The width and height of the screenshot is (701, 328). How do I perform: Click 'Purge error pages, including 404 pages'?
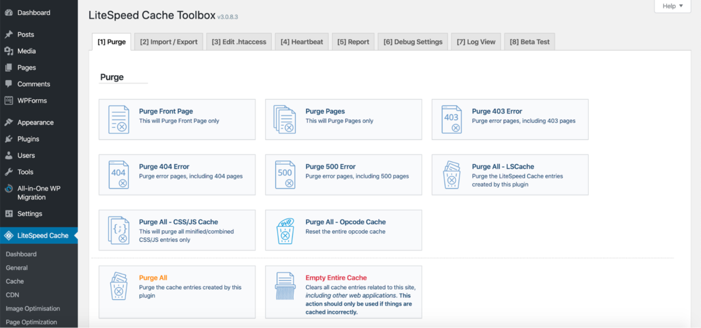(191, 176)
